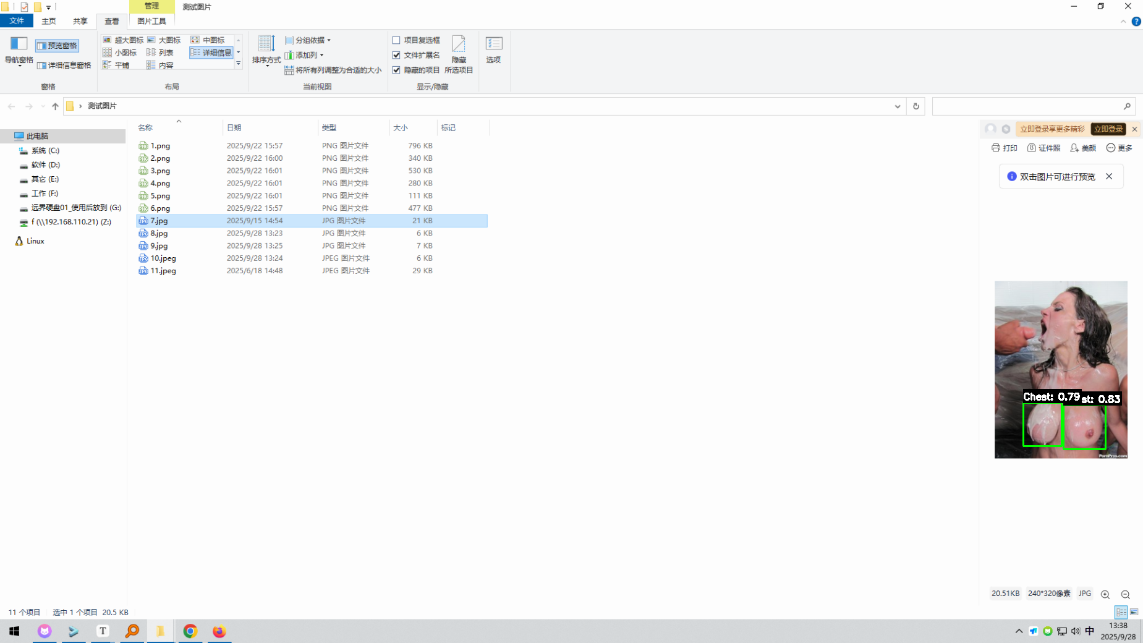The height and width of the screenshot is (643, 1143).
Task: Expand the address bar history dropdown chevron
Action: 897,106
